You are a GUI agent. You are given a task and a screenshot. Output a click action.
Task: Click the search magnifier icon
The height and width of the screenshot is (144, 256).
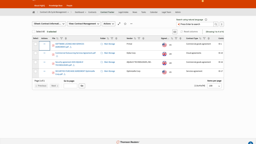(x=216, y=24)
